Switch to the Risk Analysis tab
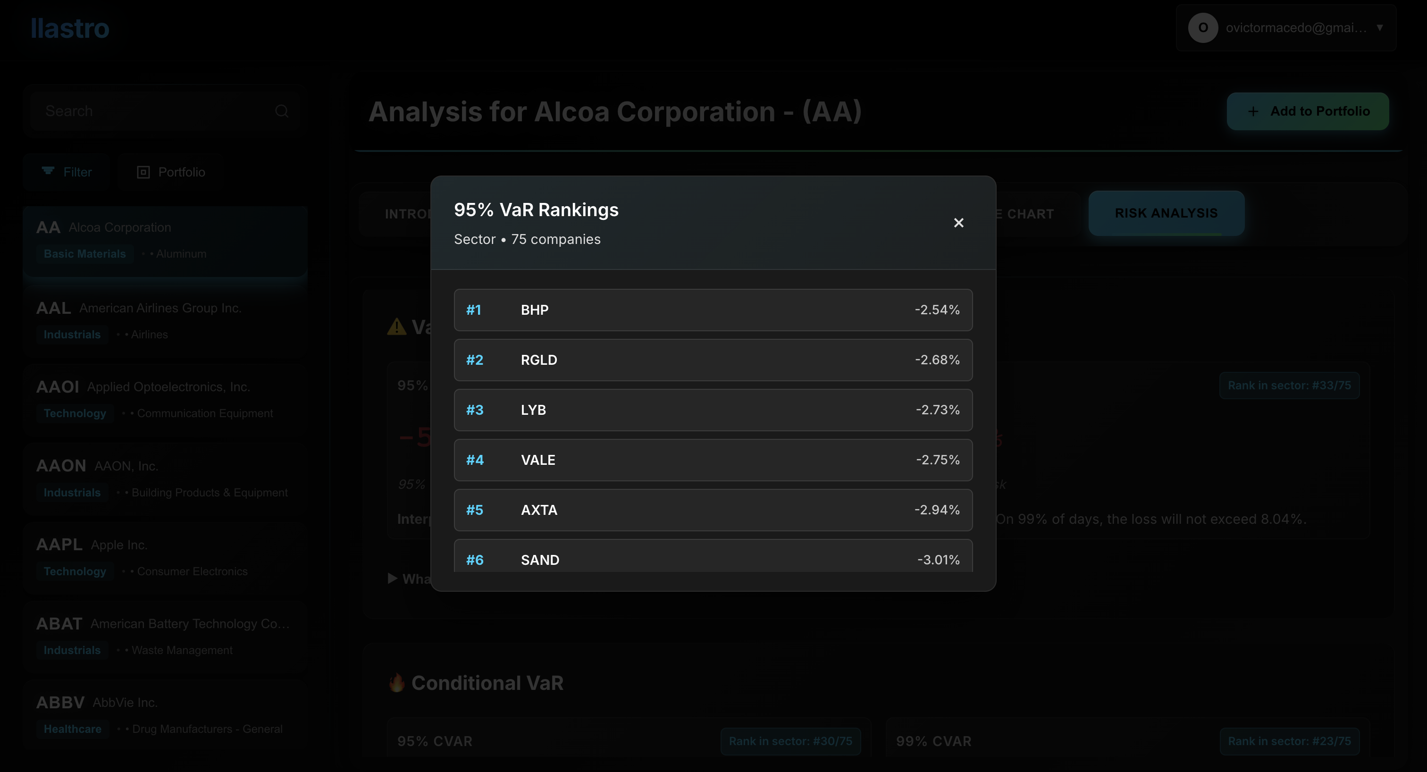 (x=1166, y=213)
